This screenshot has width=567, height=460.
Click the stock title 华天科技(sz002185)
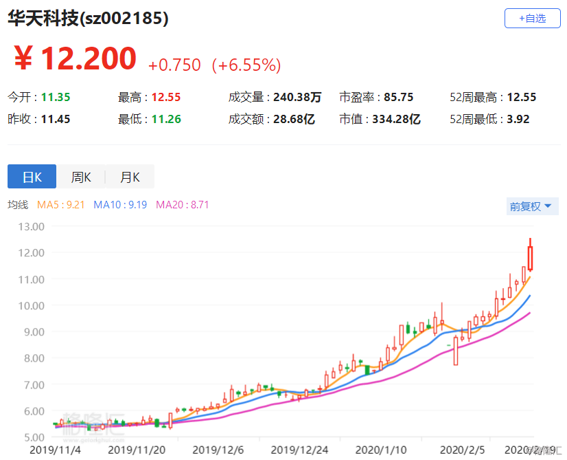[89, 18]
